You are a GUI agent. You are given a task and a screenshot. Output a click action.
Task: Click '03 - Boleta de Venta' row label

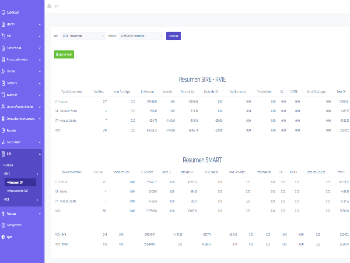pos(66,111)
